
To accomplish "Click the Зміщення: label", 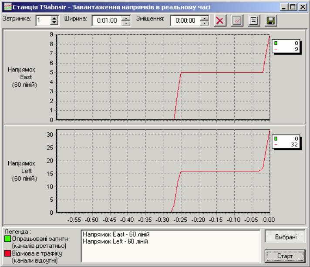I will (150, 19).
